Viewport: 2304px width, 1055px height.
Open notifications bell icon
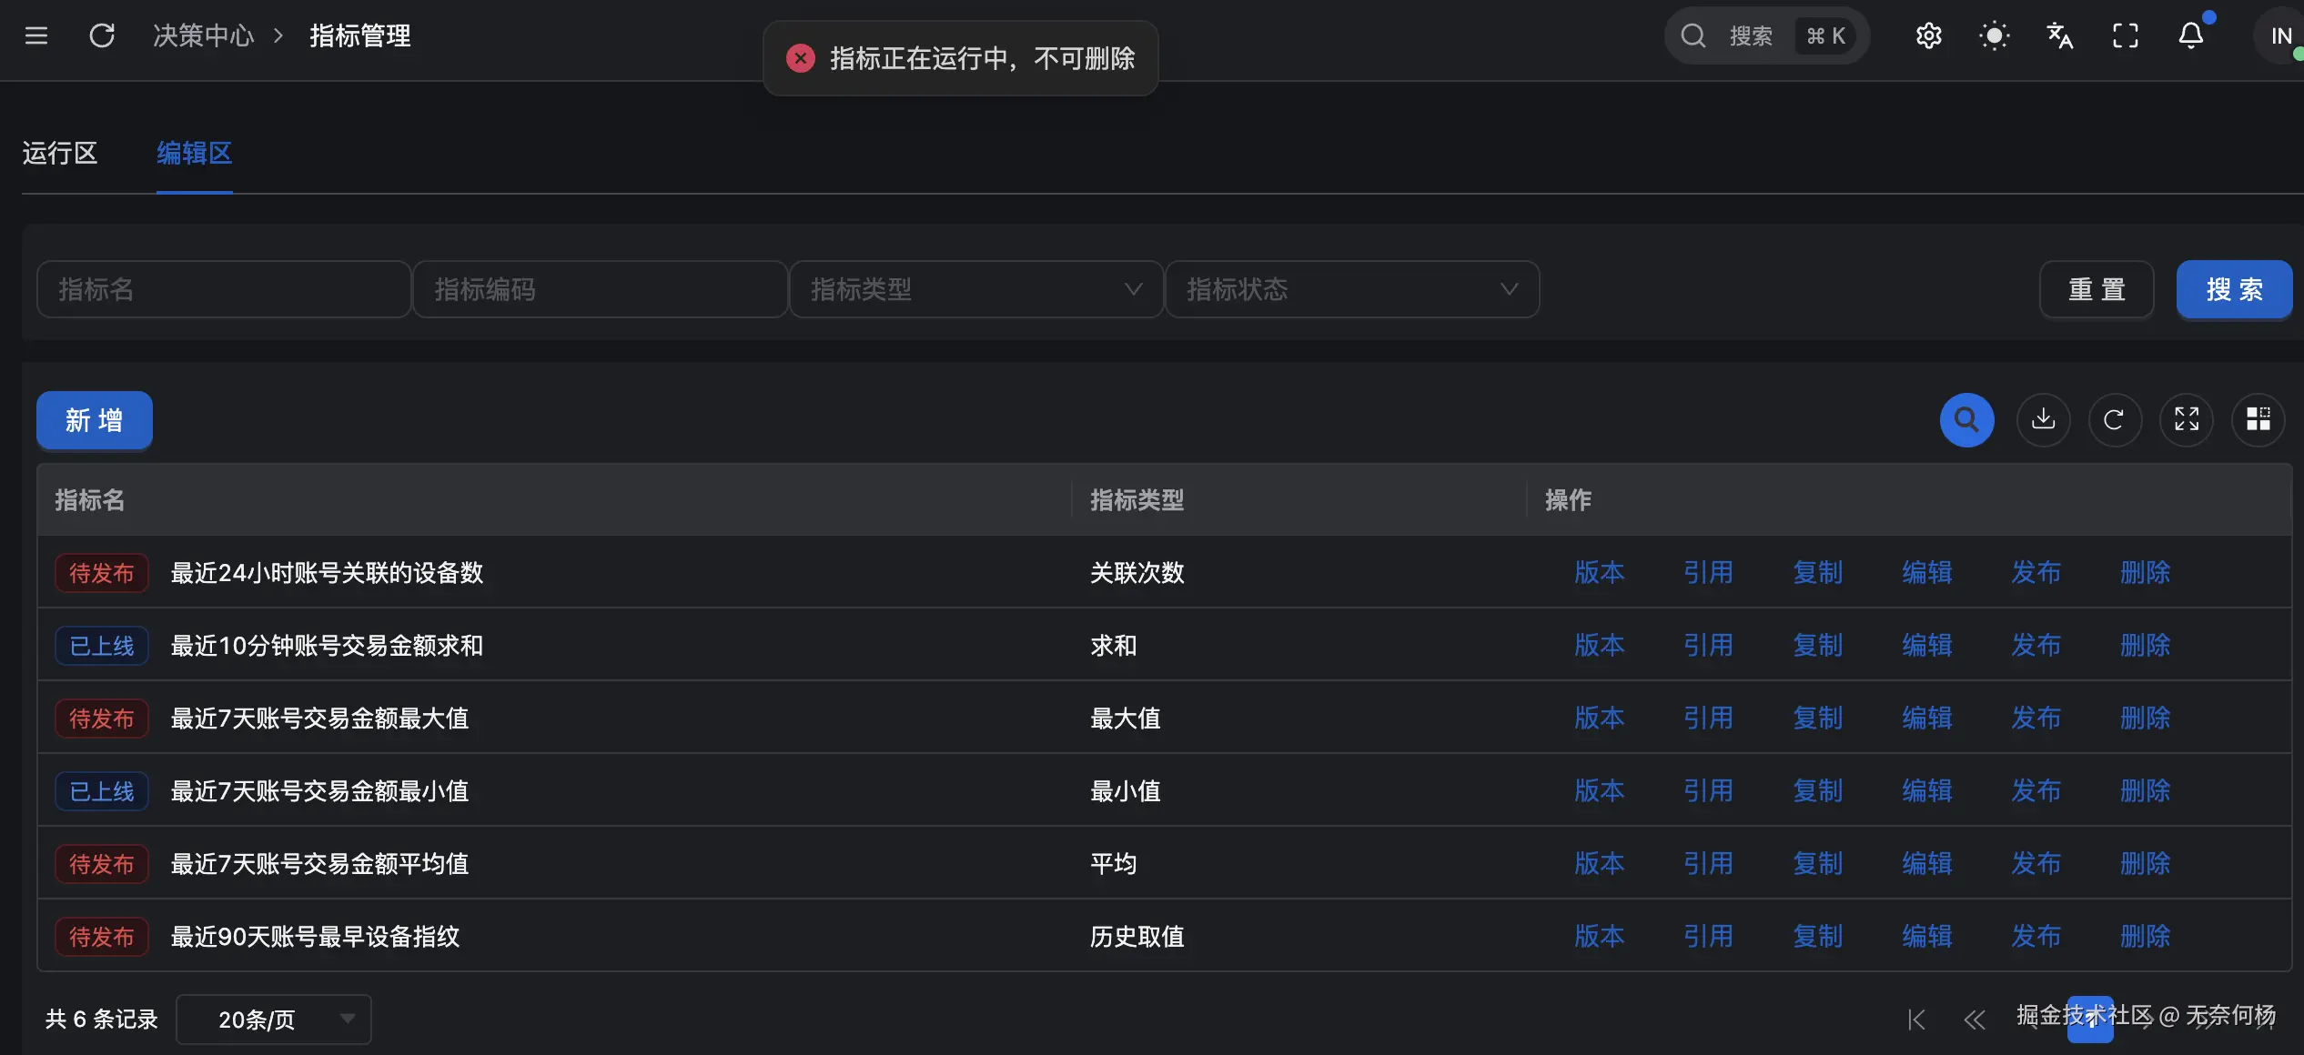(2190, 35)
